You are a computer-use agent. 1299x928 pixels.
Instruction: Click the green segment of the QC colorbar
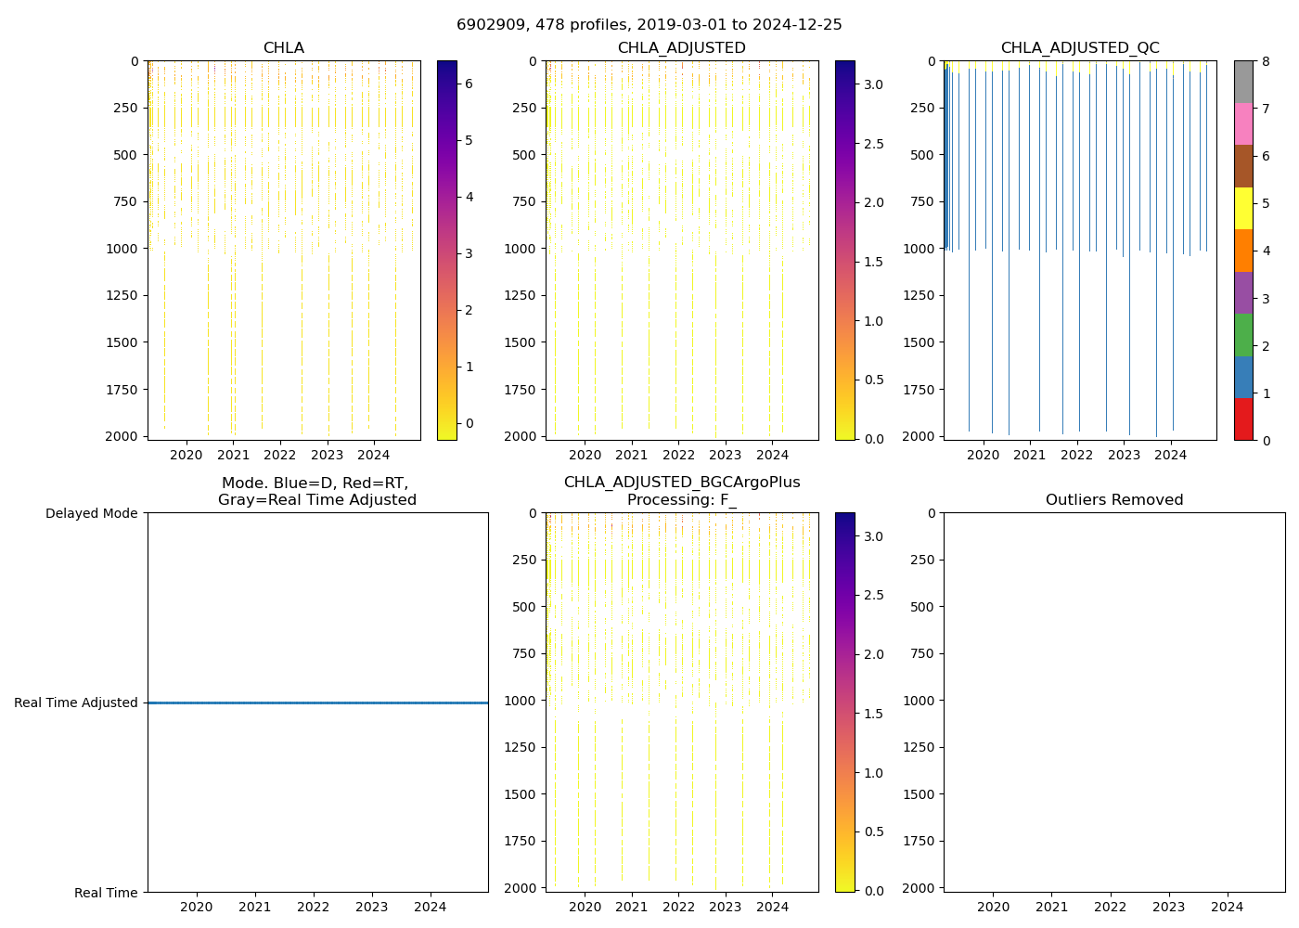tap(1243, 335)
